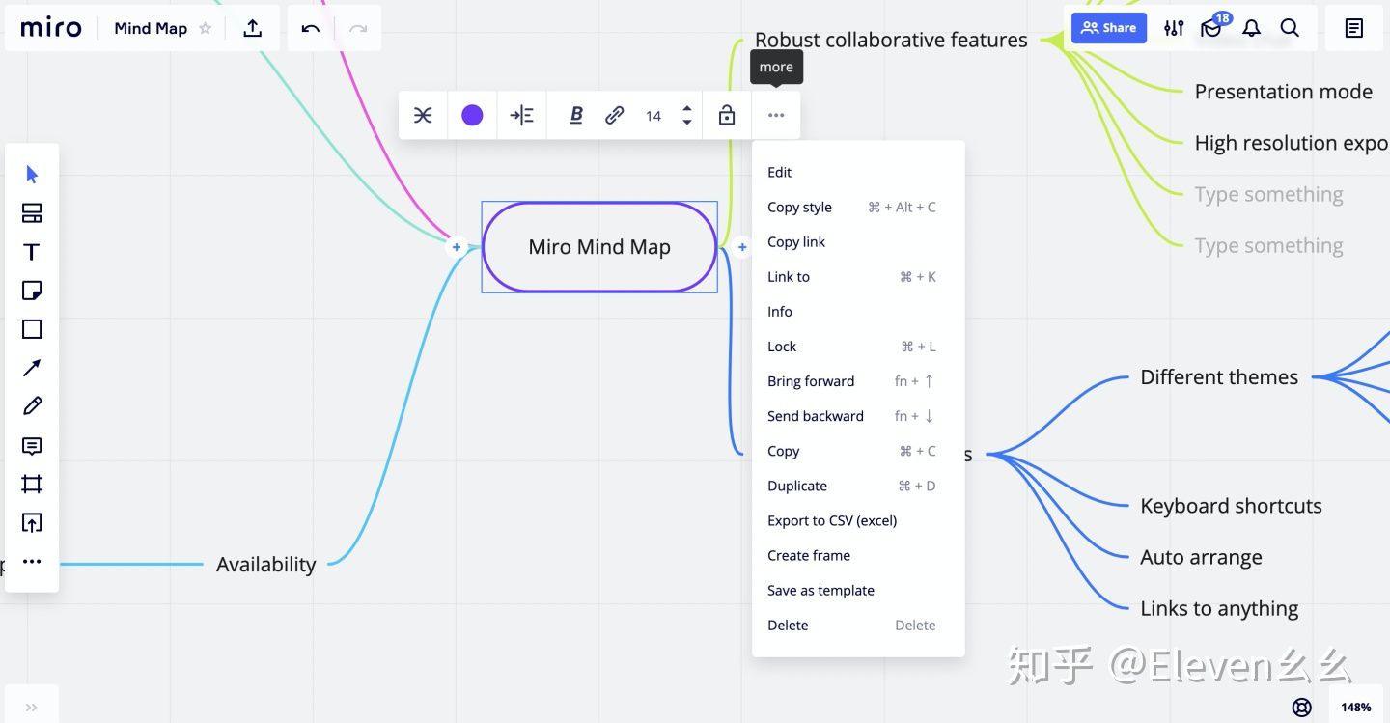Redo the last action
This screenshot has width=1390, height=723.
[358, 28]
